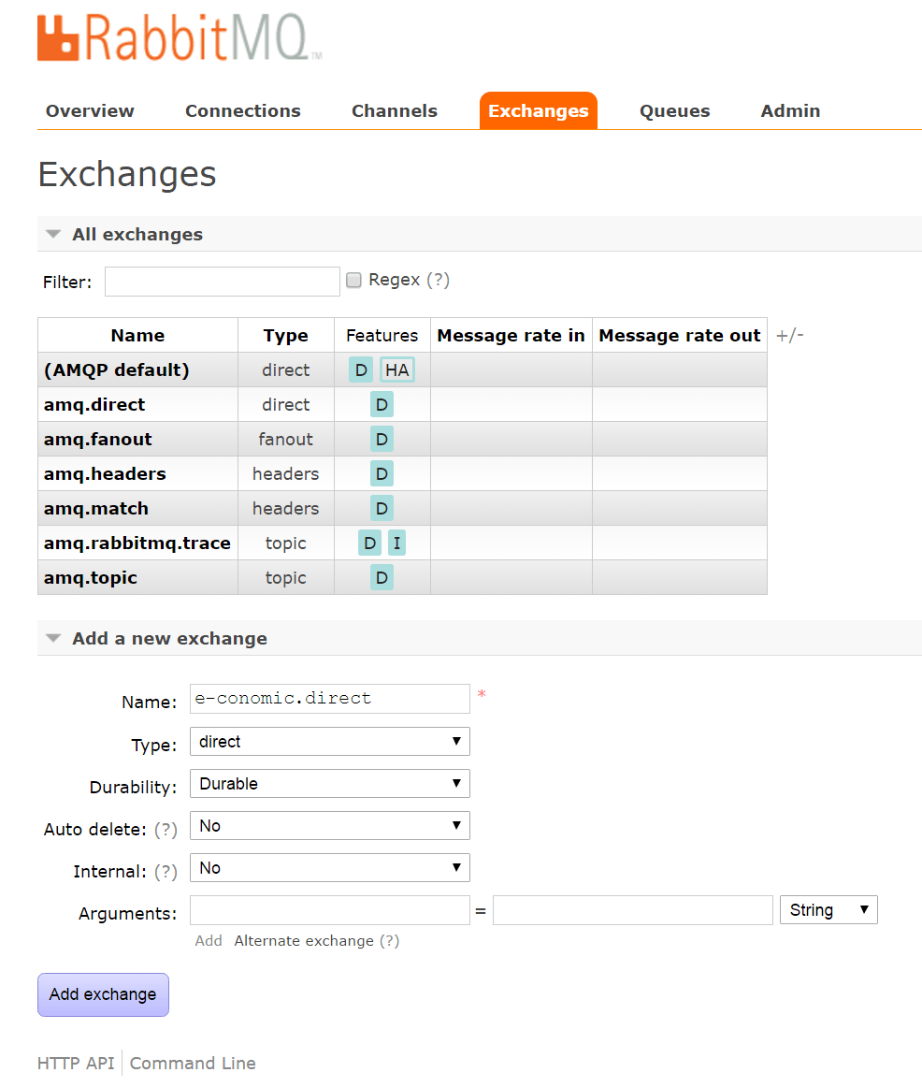
Task: Go to the Channels tab
Action: coord(395,111)
